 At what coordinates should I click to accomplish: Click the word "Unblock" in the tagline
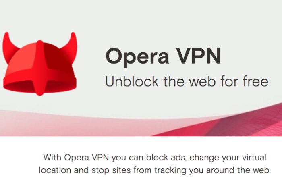(x=132, y=81)
